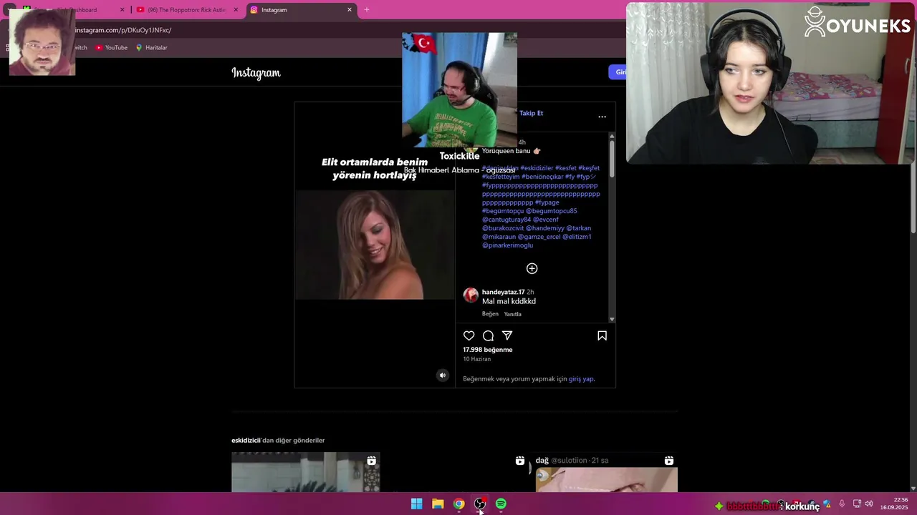The height and width of the screenshot is (515, 917).
Task: Open File Explorer from the taskbar
Action: 438,504
